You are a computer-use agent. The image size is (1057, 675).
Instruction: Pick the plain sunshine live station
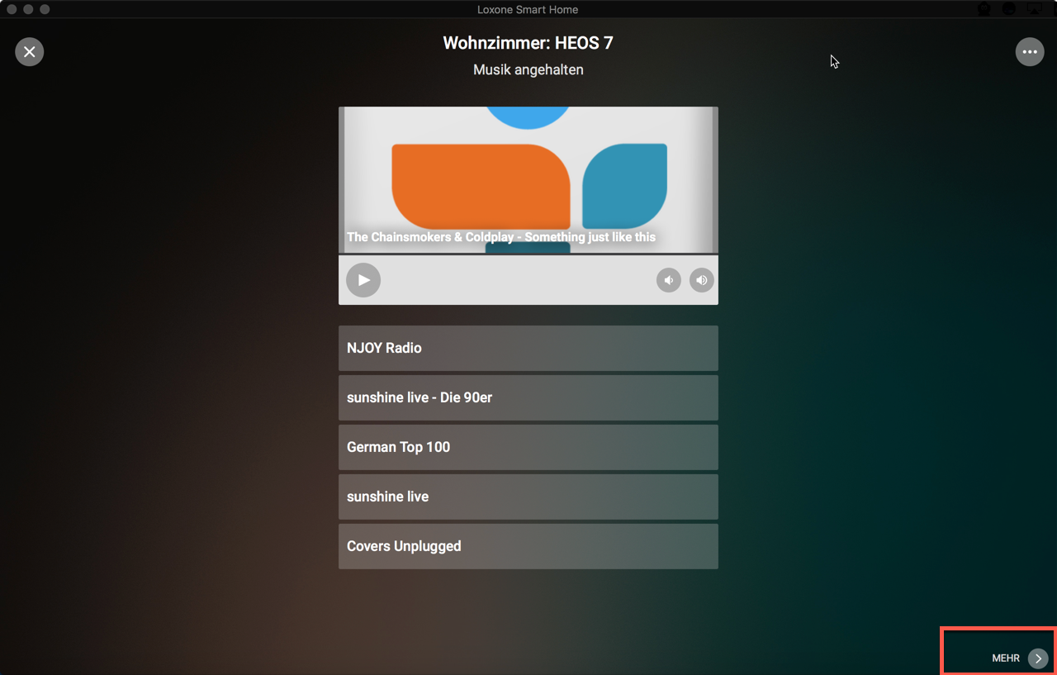528,497
